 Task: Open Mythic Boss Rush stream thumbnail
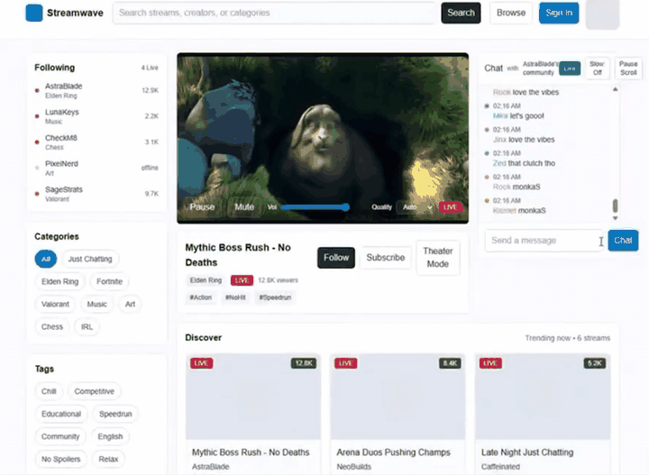[253, 397]
